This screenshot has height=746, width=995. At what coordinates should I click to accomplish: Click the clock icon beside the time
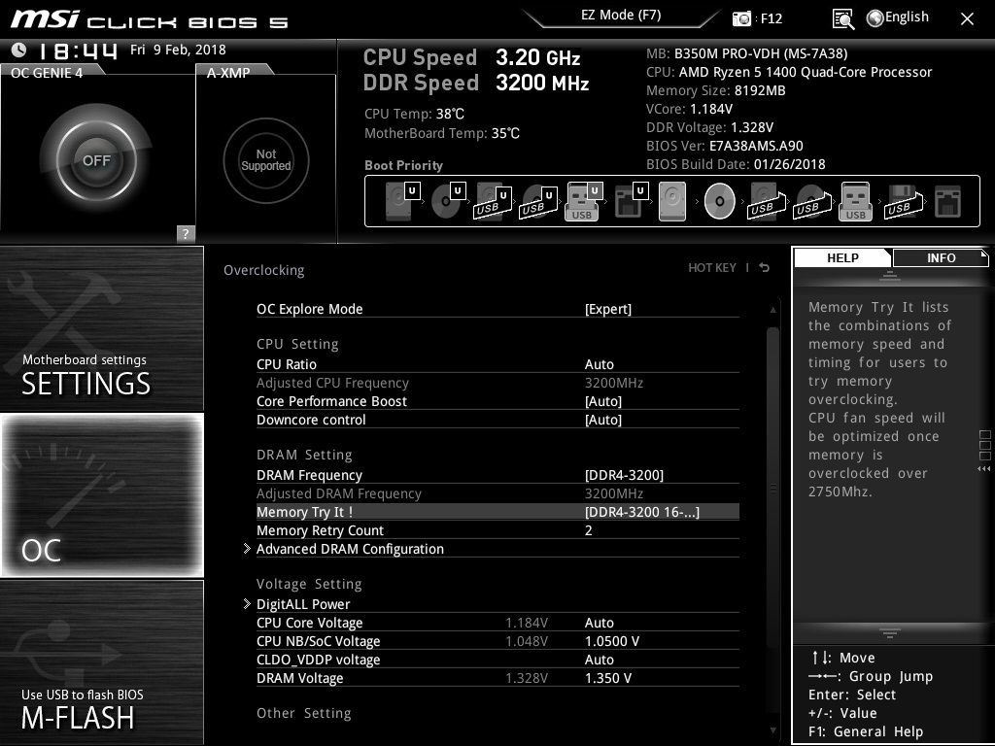point(19,50)
